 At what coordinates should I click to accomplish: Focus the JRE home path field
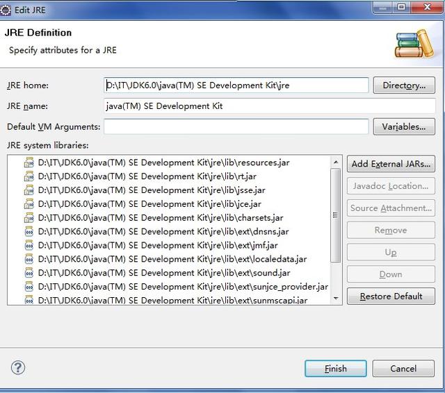236,85
